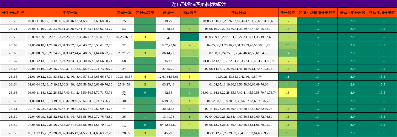The image size is (397, 137).
Task: Select issue number 26168
Action: click(x=13, y=53)
